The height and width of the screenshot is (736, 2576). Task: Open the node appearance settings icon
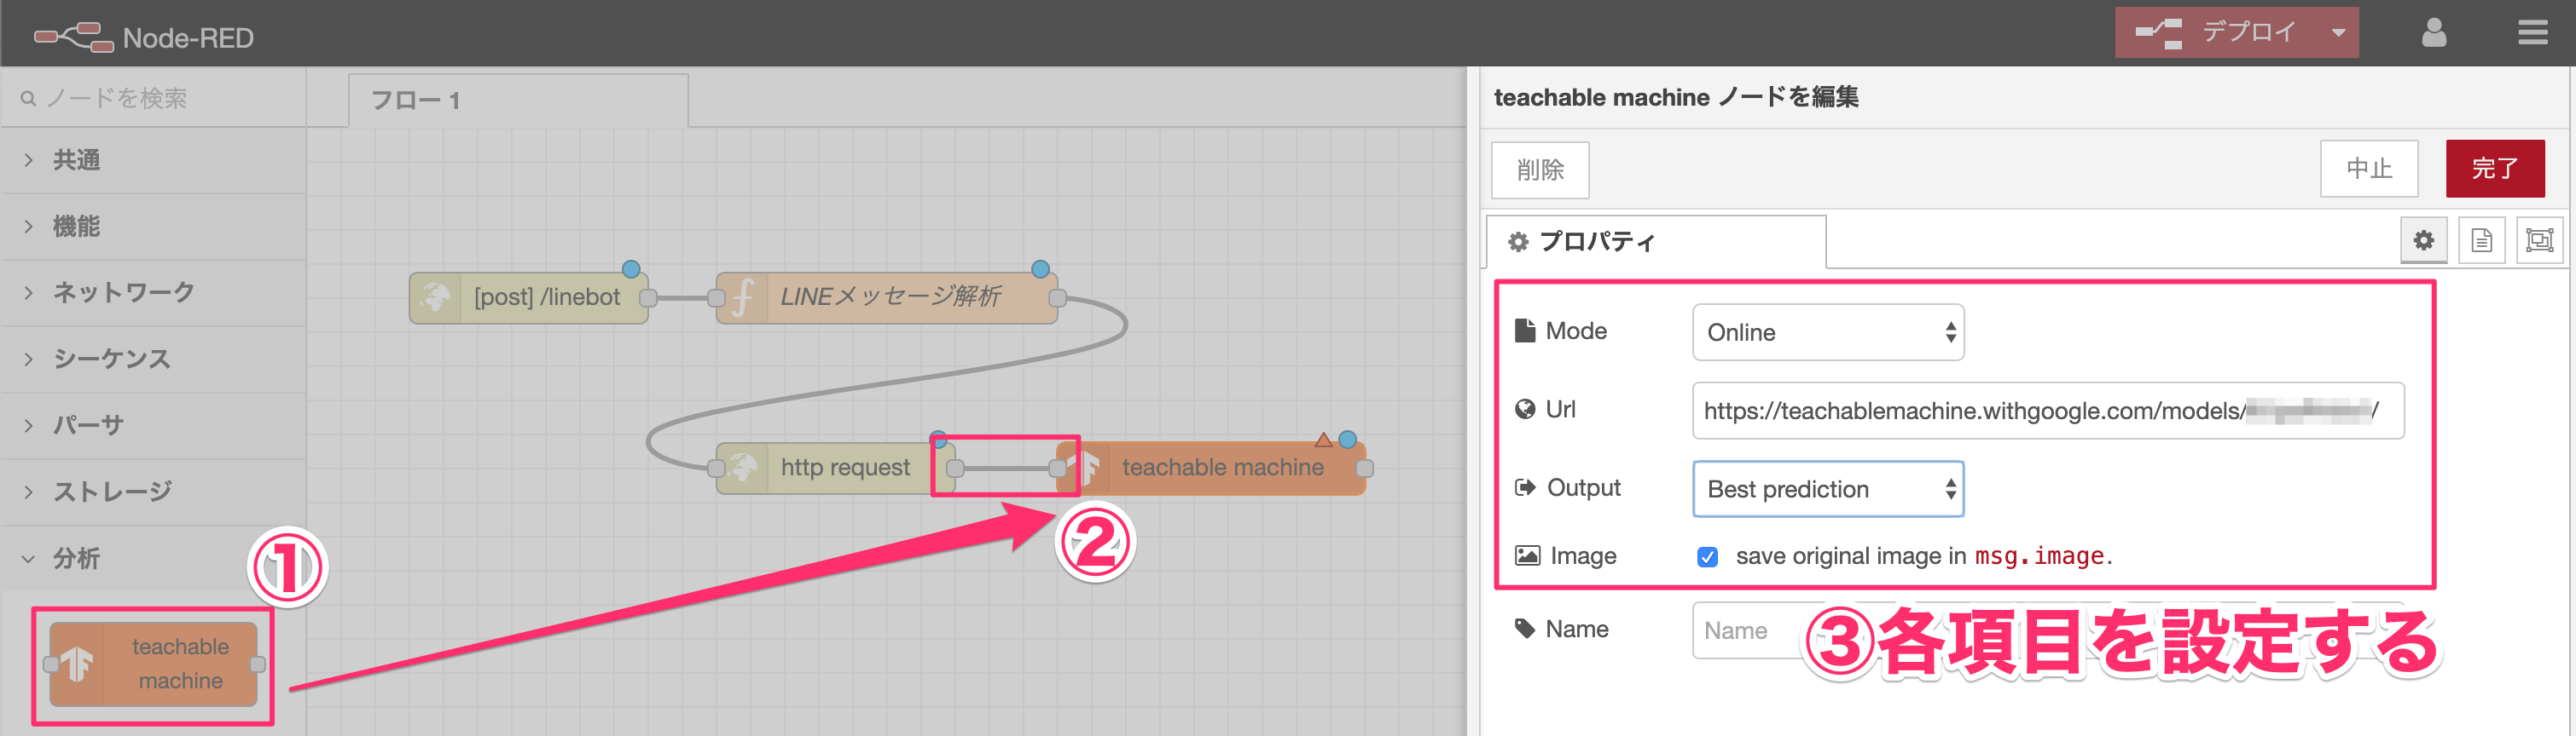pos(2540,241)
